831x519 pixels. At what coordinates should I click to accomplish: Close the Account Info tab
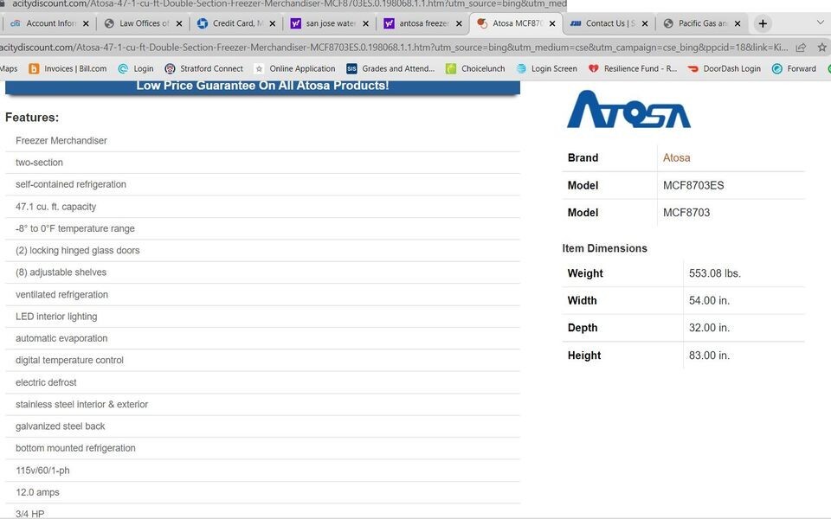(86, 23)
